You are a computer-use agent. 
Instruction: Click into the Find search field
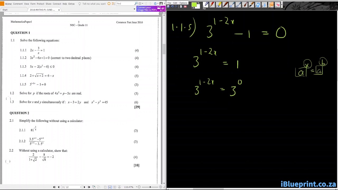(x=125, y=4)
